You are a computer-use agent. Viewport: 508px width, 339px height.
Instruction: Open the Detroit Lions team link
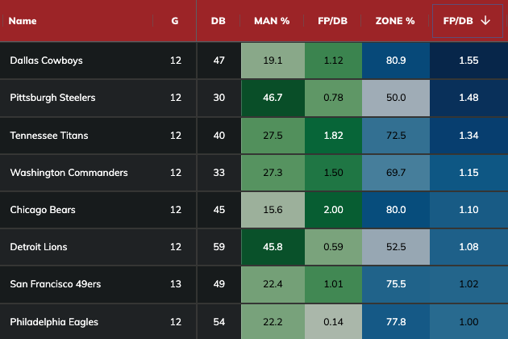click(x=40, y=247)
